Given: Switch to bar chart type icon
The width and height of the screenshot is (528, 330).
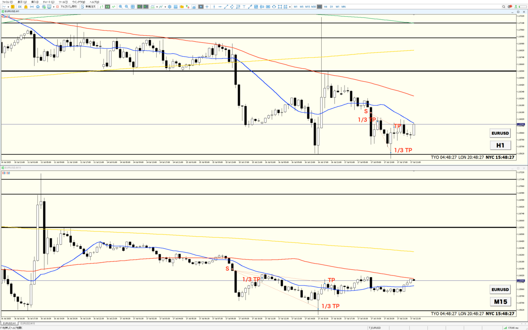Looking at the screenshot, I should tap(102, 7).
